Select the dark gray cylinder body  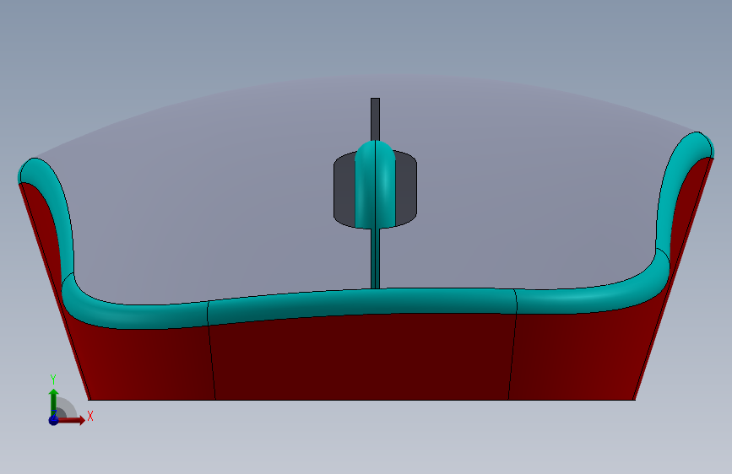[405, 191]
